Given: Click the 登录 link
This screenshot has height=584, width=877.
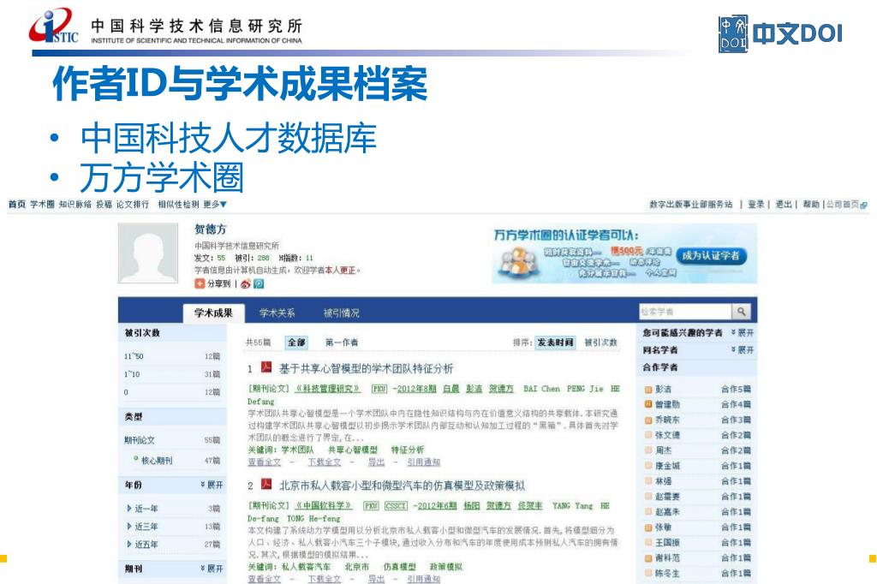Looking at the screenshot, I should (756, 205).
